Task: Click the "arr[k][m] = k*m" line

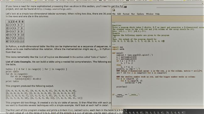Action: point(133,83)
